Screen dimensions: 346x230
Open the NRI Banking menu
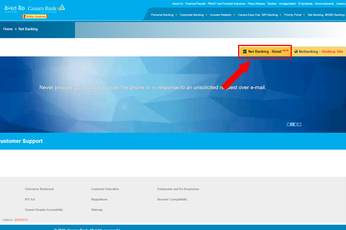tap(270, 15)
